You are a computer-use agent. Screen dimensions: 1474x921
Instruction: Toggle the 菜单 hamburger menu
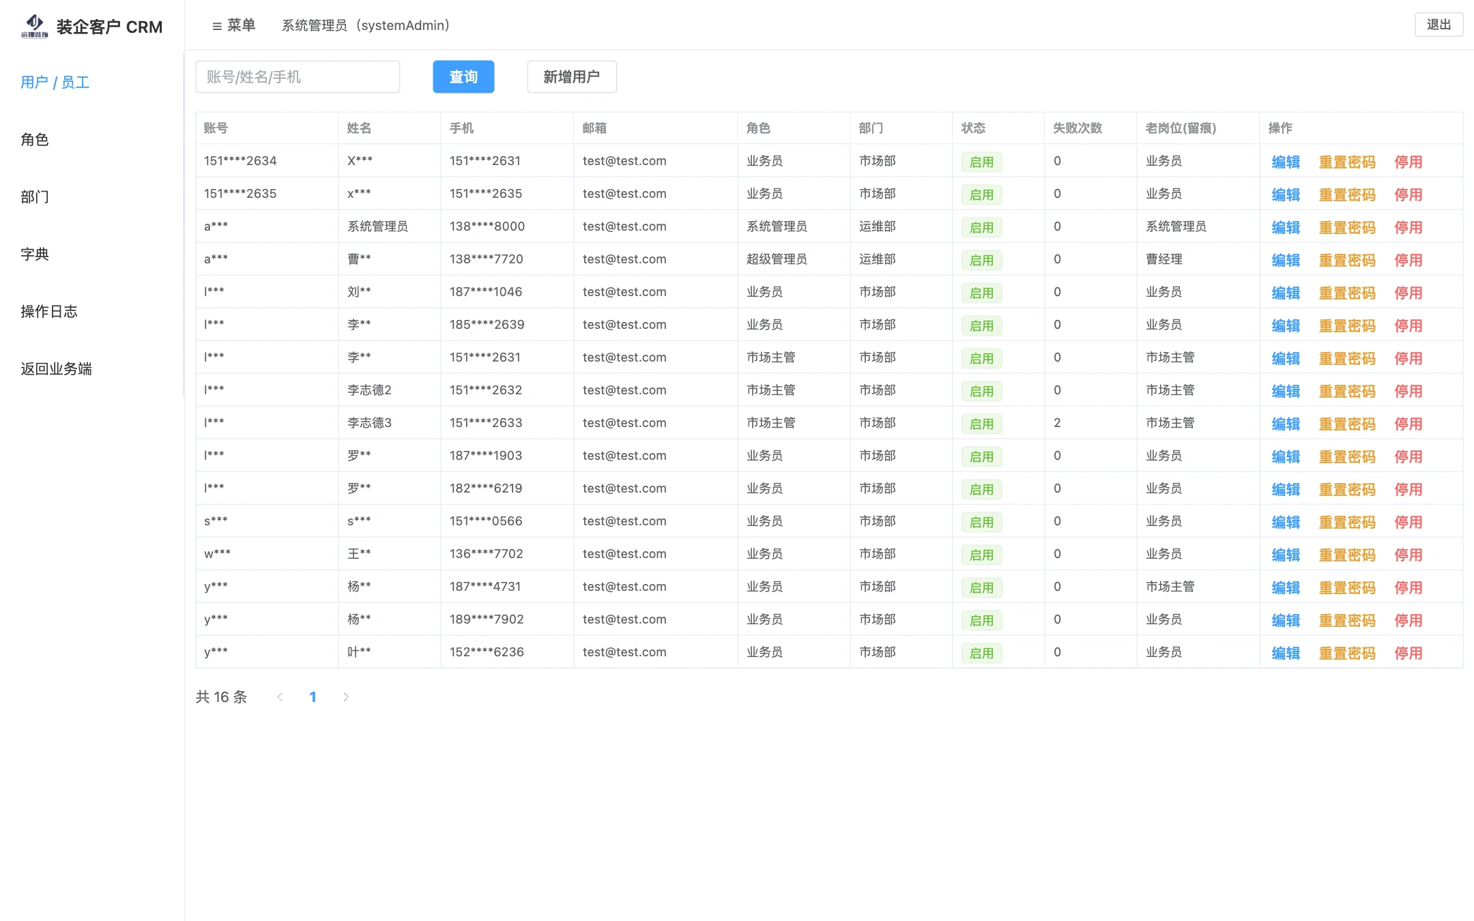(x=233, y=25)
